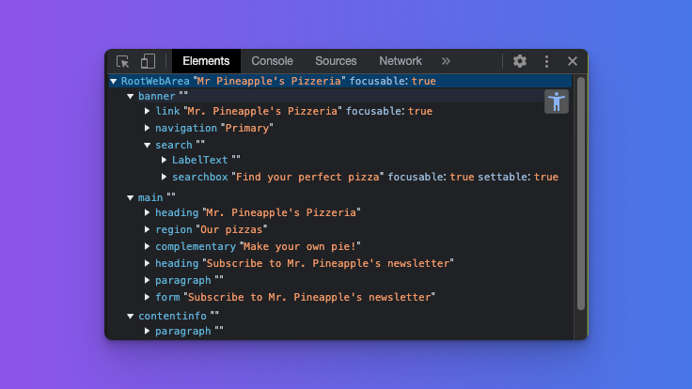Toggle the accessibility tree view button
692x389 pixels.
557,101
